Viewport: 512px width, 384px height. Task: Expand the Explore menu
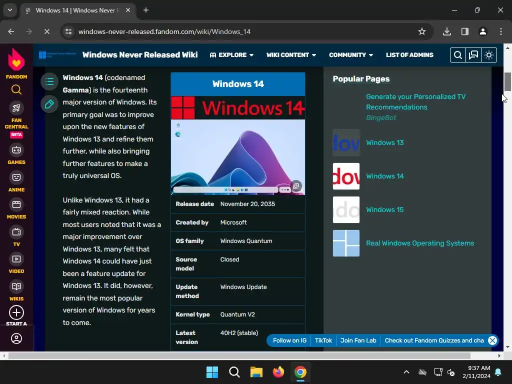[231, 55]
